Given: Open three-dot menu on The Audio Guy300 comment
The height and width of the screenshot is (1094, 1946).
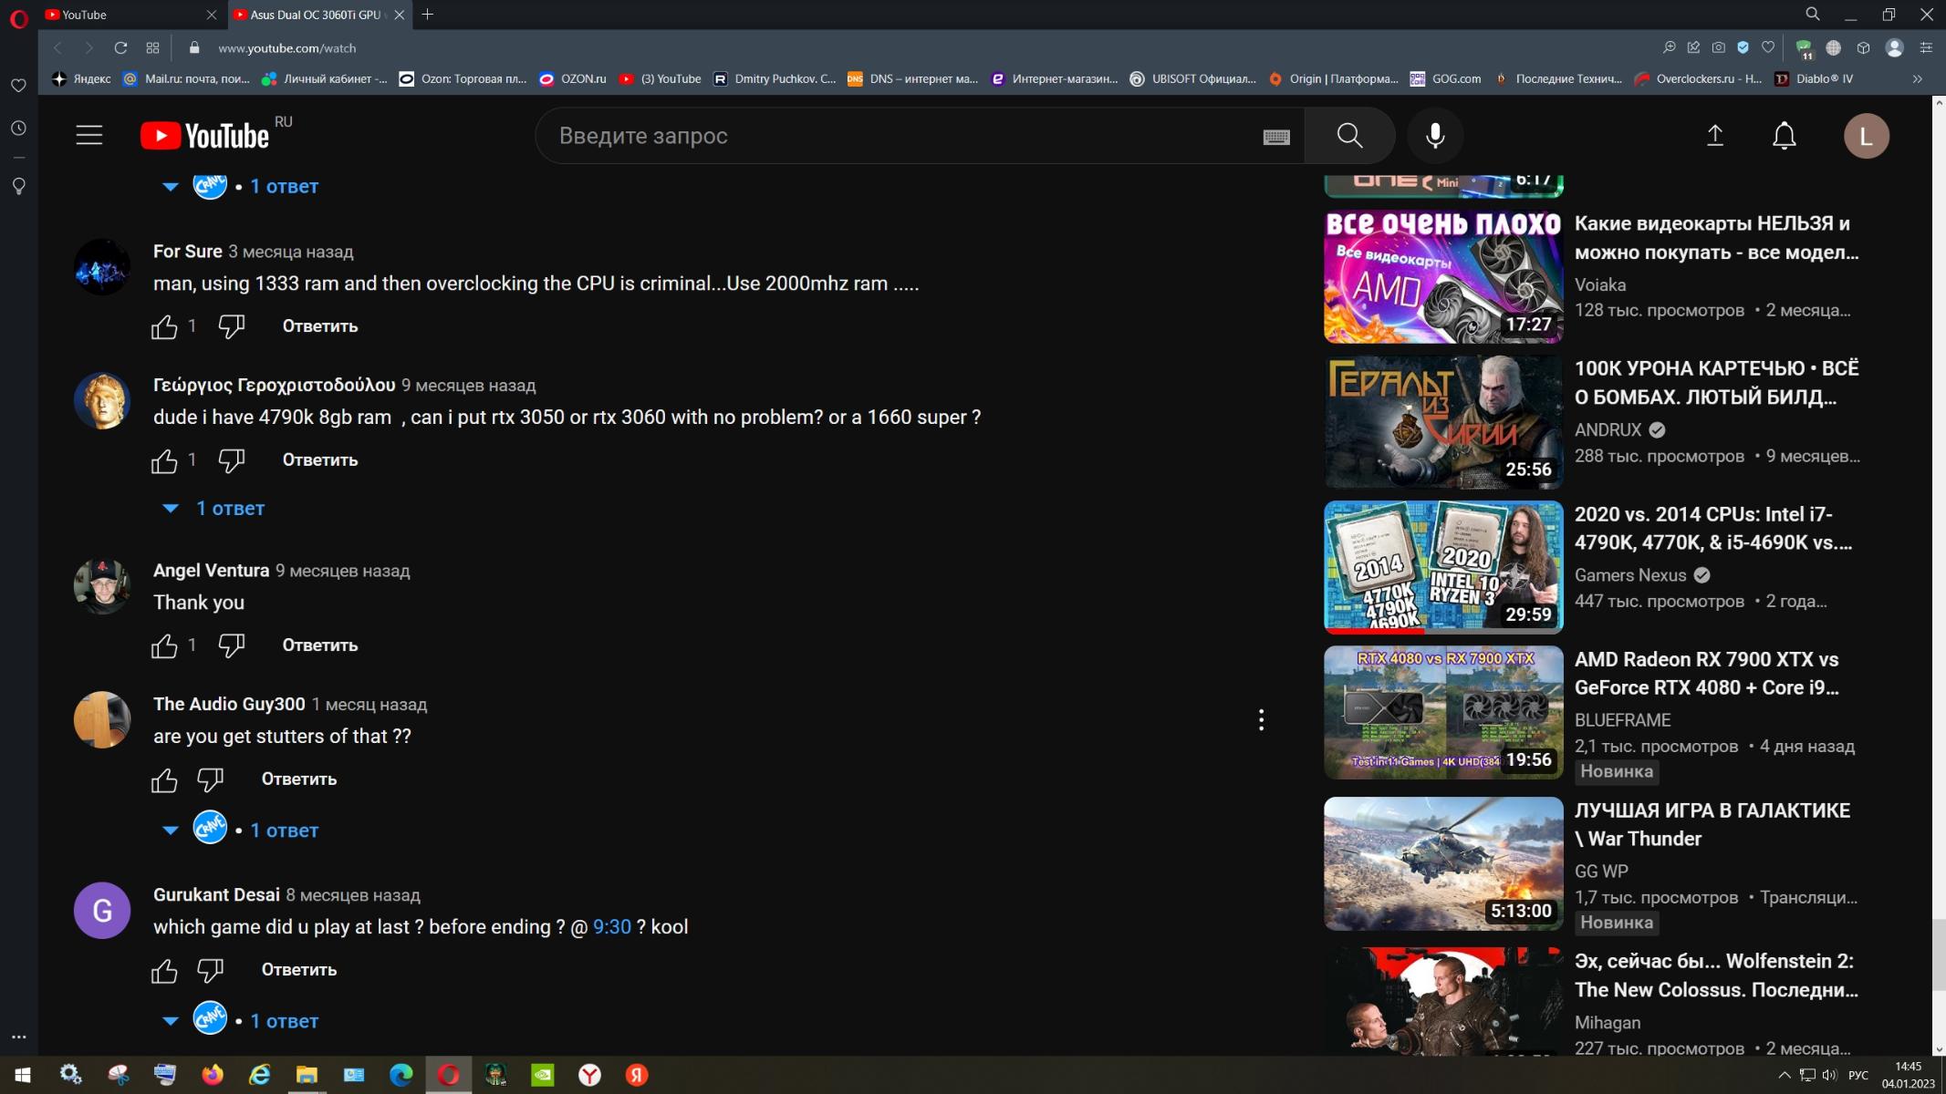Looking at the screenshot, I should click(1261, 720).
